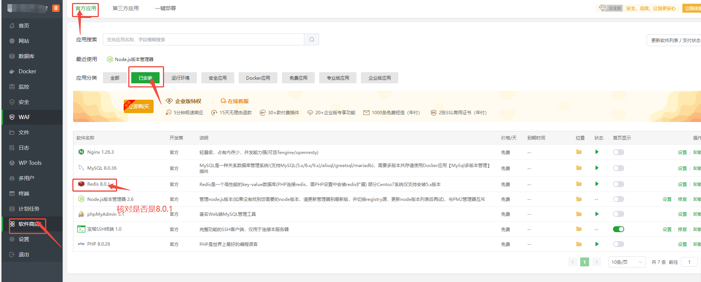Open the PHP 8.0.26 folder location icon
Screen dimensions: 701x282
click(579, 244)
